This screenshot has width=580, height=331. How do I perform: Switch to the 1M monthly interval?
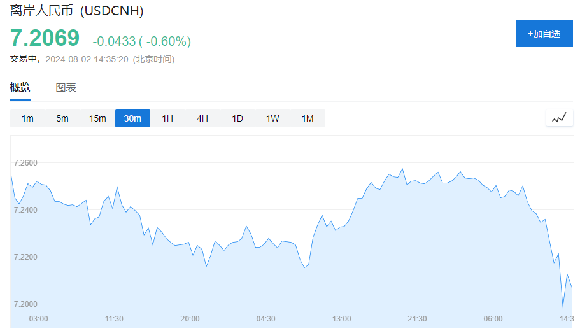click(x=308, y=118)
